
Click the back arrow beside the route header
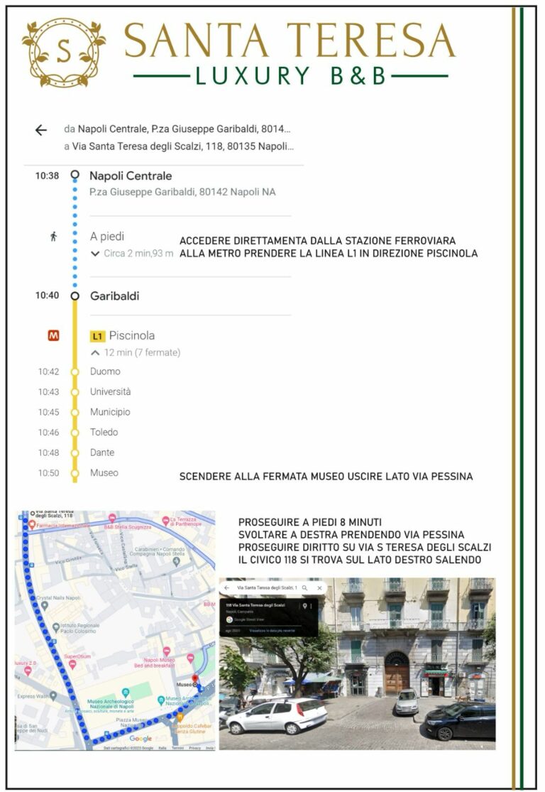(x=40, y=130)
